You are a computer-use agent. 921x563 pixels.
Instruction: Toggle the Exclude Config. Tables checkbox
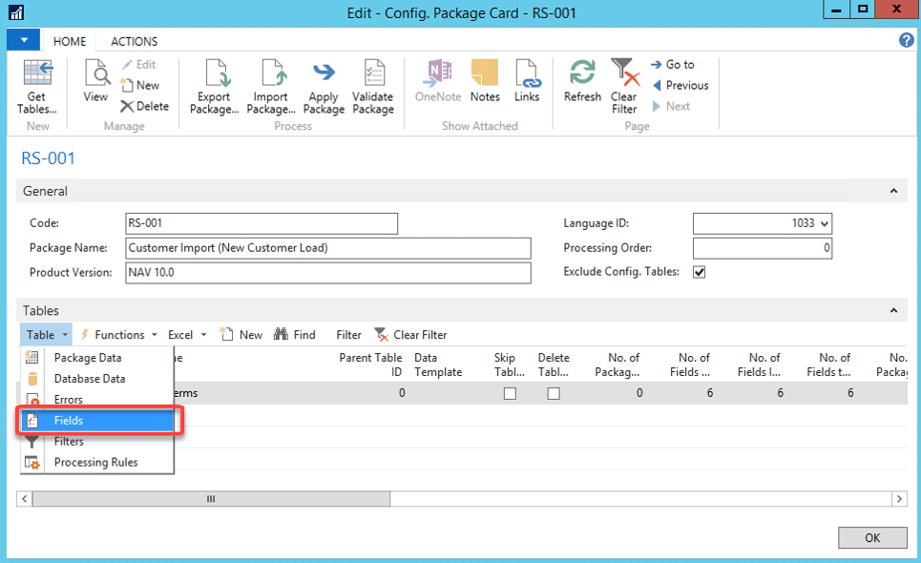[x=700, y=271]
